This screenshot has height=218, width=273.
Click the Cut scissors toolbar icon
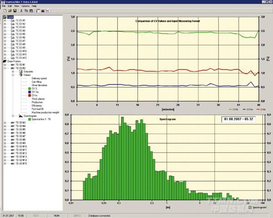[x=20, y=11]
